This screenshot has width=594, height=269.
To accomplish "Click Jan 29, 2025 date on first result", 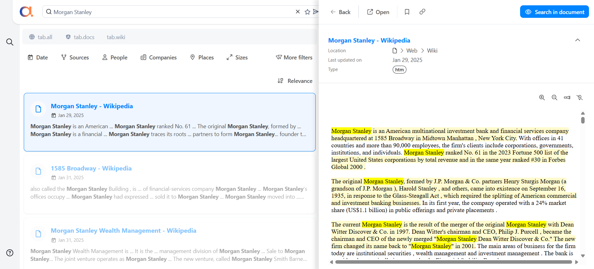I will pyautogui.click(x=71, y=115).
